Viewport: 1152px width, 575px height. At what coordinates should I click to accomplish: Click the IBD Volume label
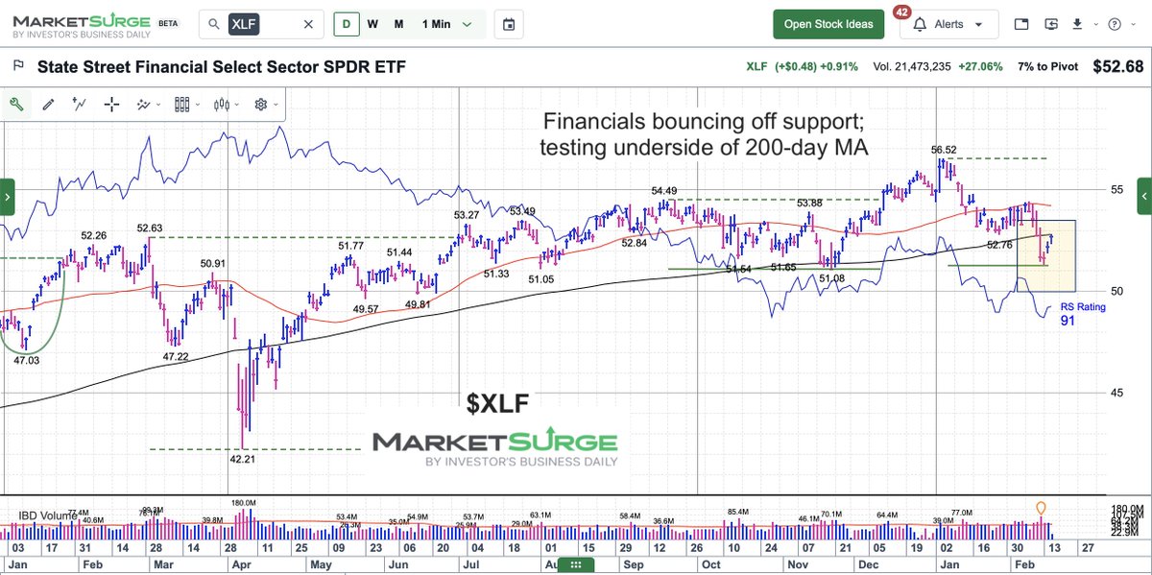coord(47,515)
